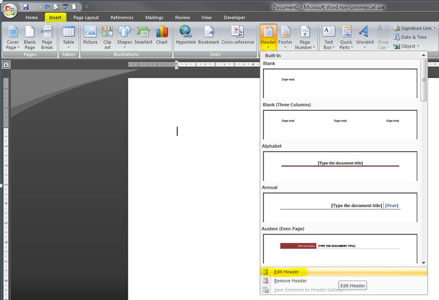439x300 pixels.
Task: Insert a Bookmark
Action: 209,35
